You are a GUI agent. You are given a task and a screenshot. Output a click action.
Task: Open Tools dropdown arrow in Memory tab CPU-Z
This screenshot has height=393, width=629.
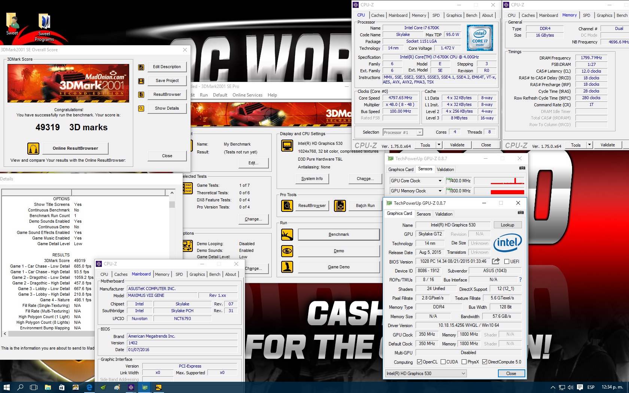click(x=590, y=145)
